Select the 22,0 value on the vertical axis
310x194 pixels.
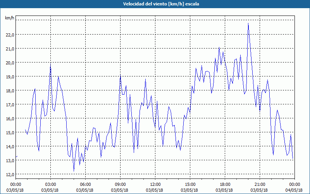click(x=10, y=35)
